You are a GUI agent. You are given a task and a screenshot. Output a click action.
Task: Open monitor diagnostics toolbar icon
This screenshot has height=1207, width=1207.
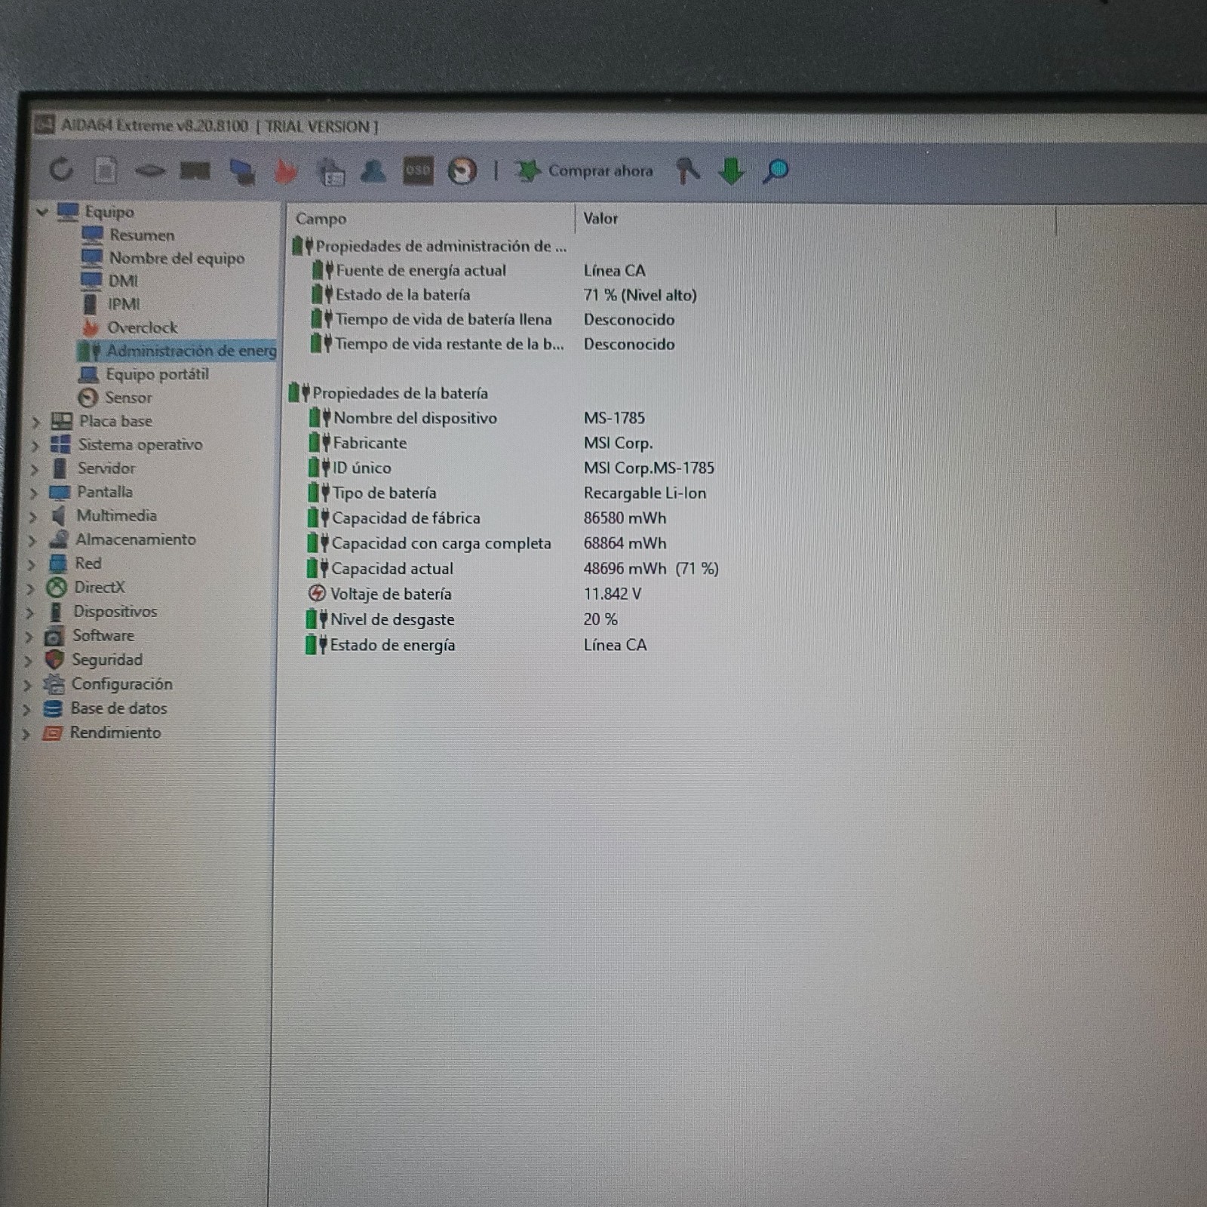click(x=330, y=172)
